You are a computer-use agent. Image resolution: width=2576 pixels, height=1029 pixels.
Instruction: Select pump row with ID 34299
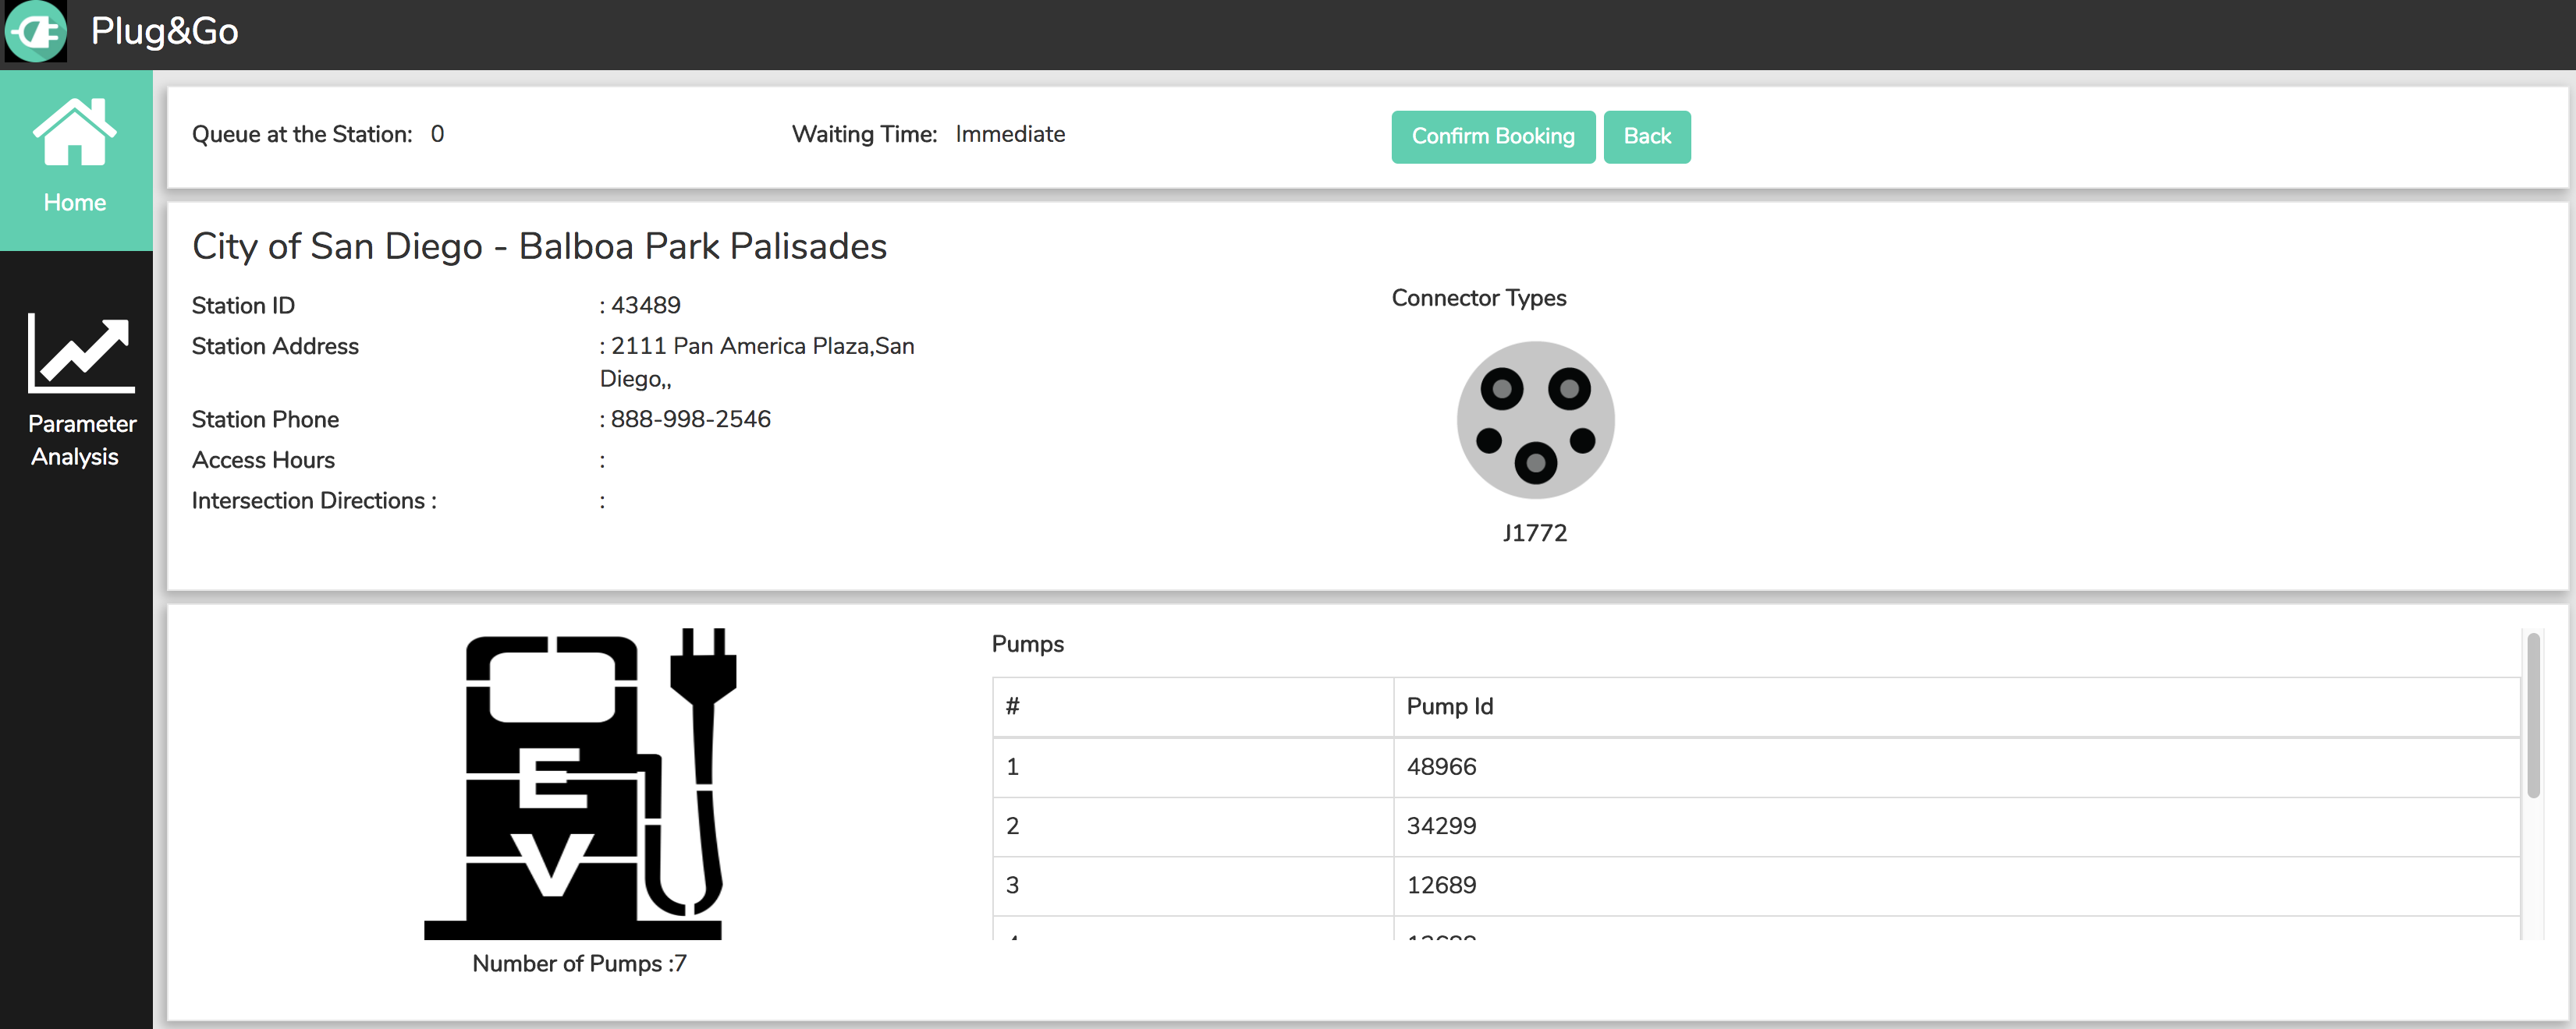pyautogui.click(x=1441, y=826)
